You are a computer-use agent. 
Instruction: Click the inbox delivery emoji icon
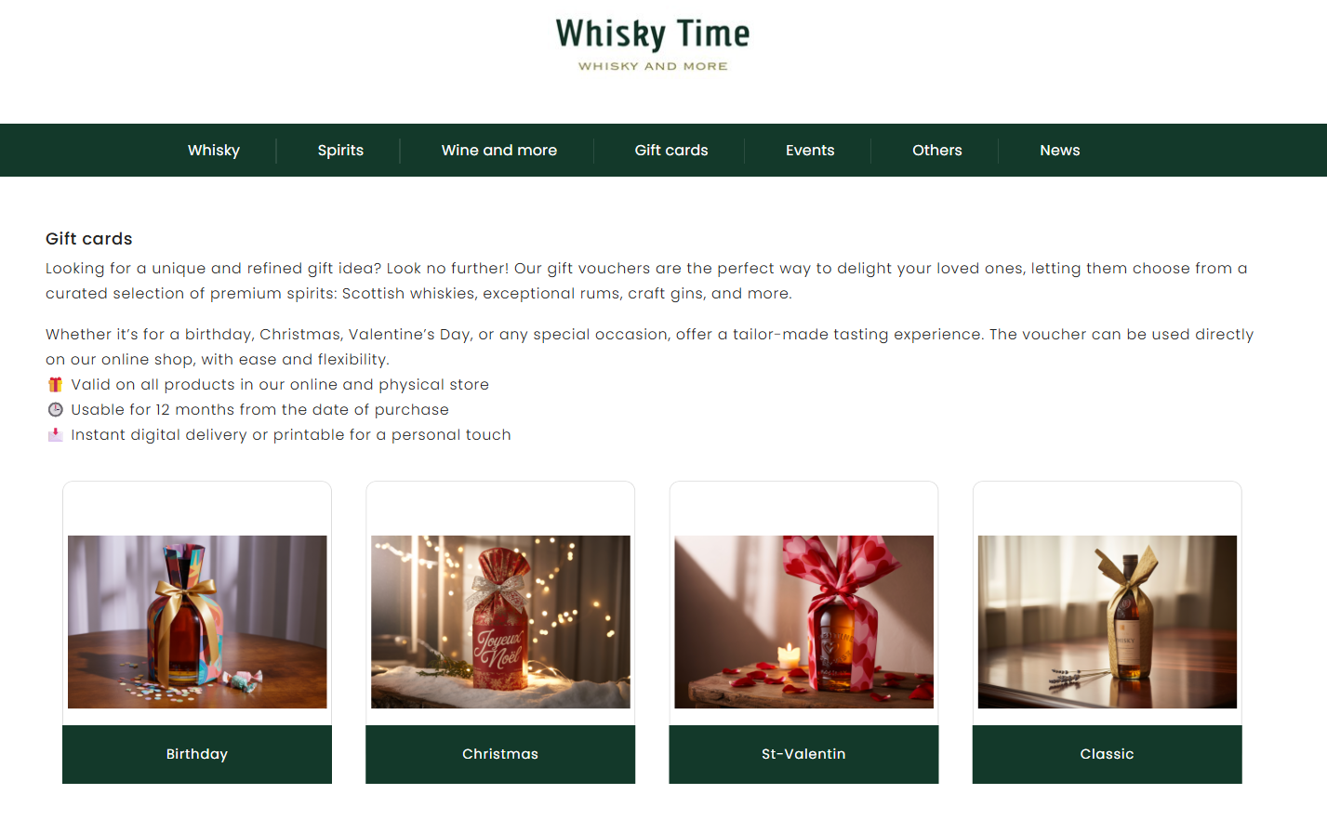pos(56,434)
